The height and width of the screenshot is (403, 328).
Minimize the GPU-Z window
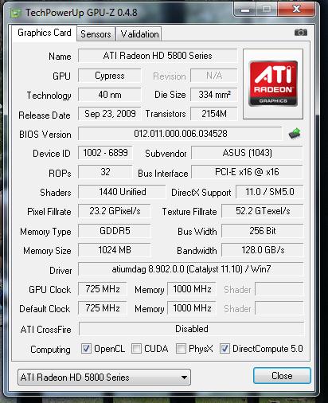click(x=245, y=10)
